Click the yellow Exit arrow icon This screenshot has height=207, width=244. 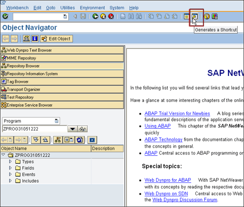(103, 17)
